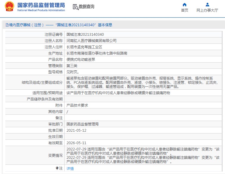Click the 结构及组成/主要组成成分 label
Image resolution: width=225 pixels, height=174 pixels.
[x=42, y=83]
